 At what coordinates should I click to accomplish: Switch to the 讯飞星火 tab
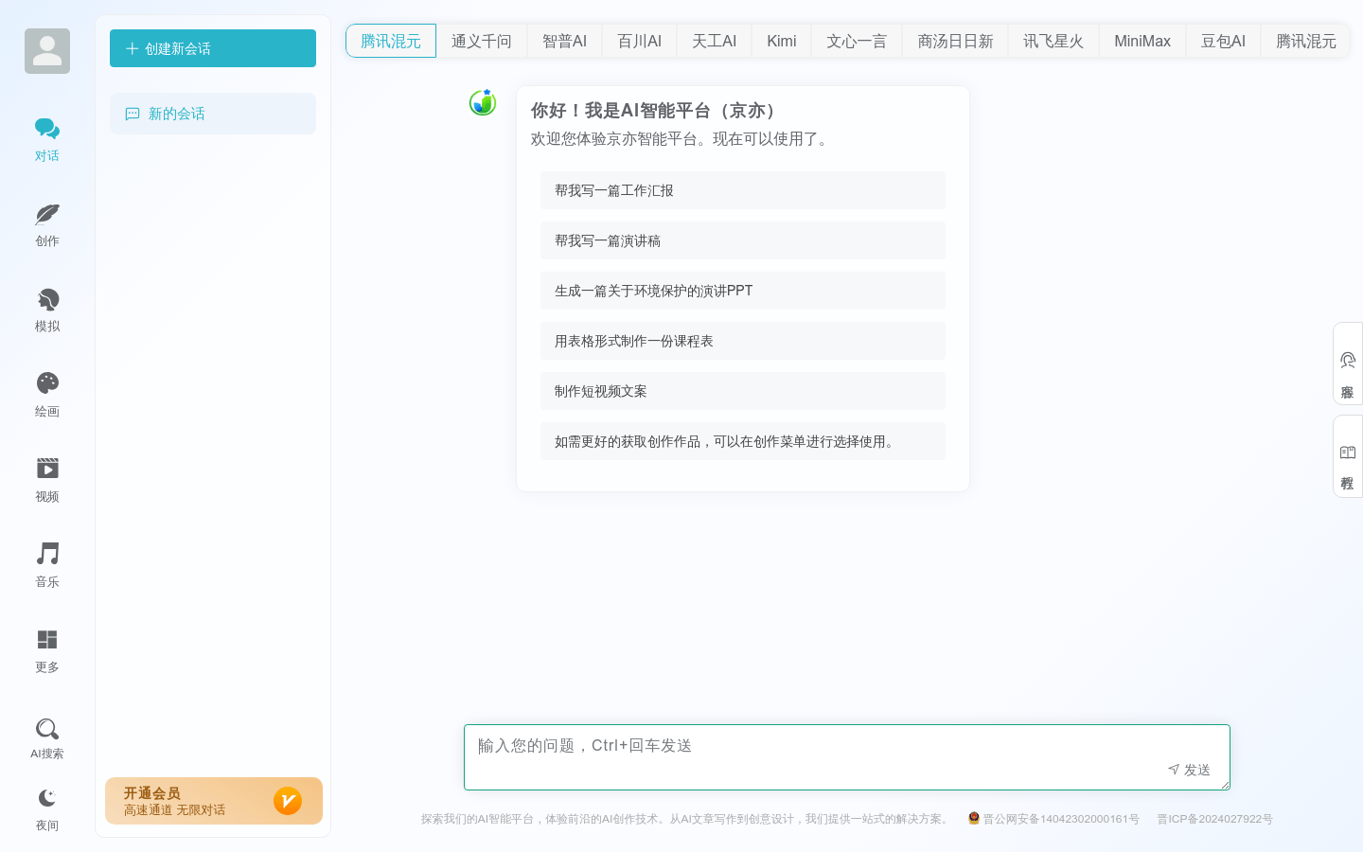tap(1053, 41)
